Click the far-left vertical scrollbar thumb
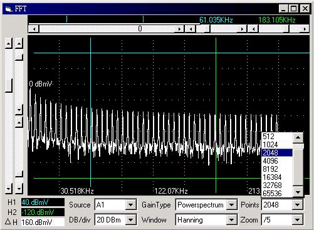 pyautogui.click(x=9, y=85)
